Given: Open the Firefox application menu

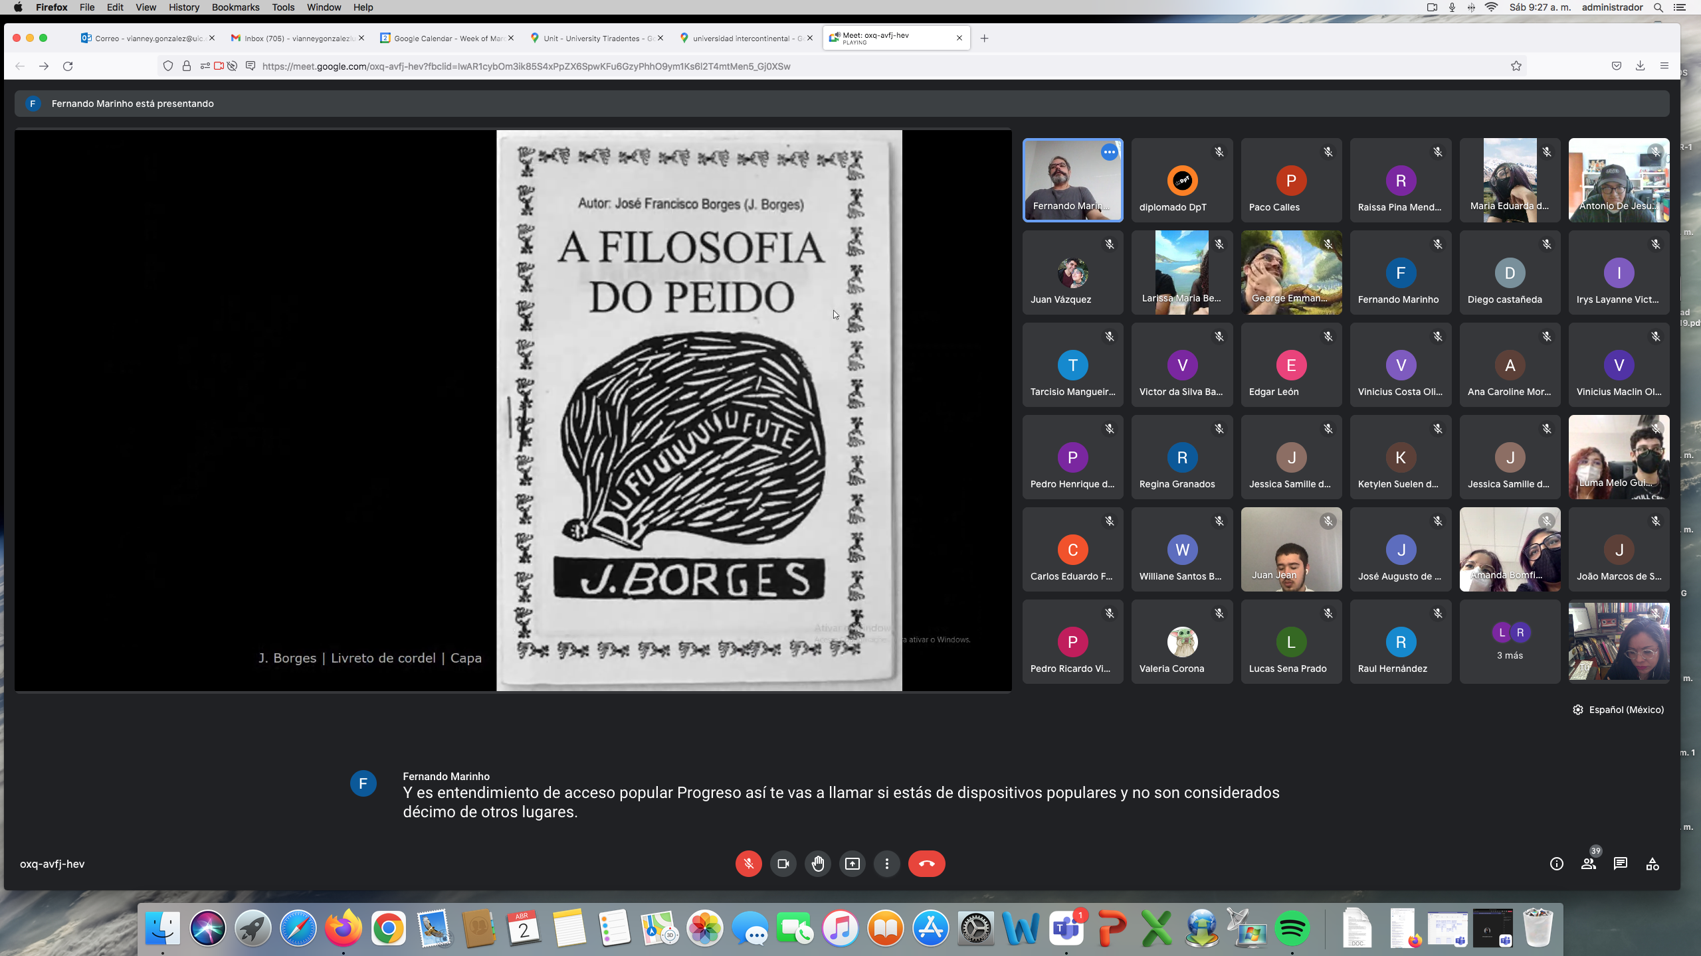Looking at the screenshot, I should (x=52, y=7).
